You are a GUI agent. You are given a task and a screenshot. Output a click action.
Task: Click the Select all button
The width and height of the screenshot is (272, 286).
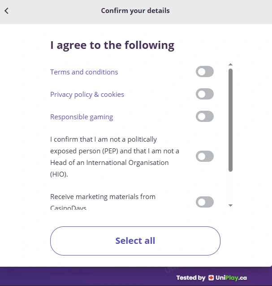point(135,241)
